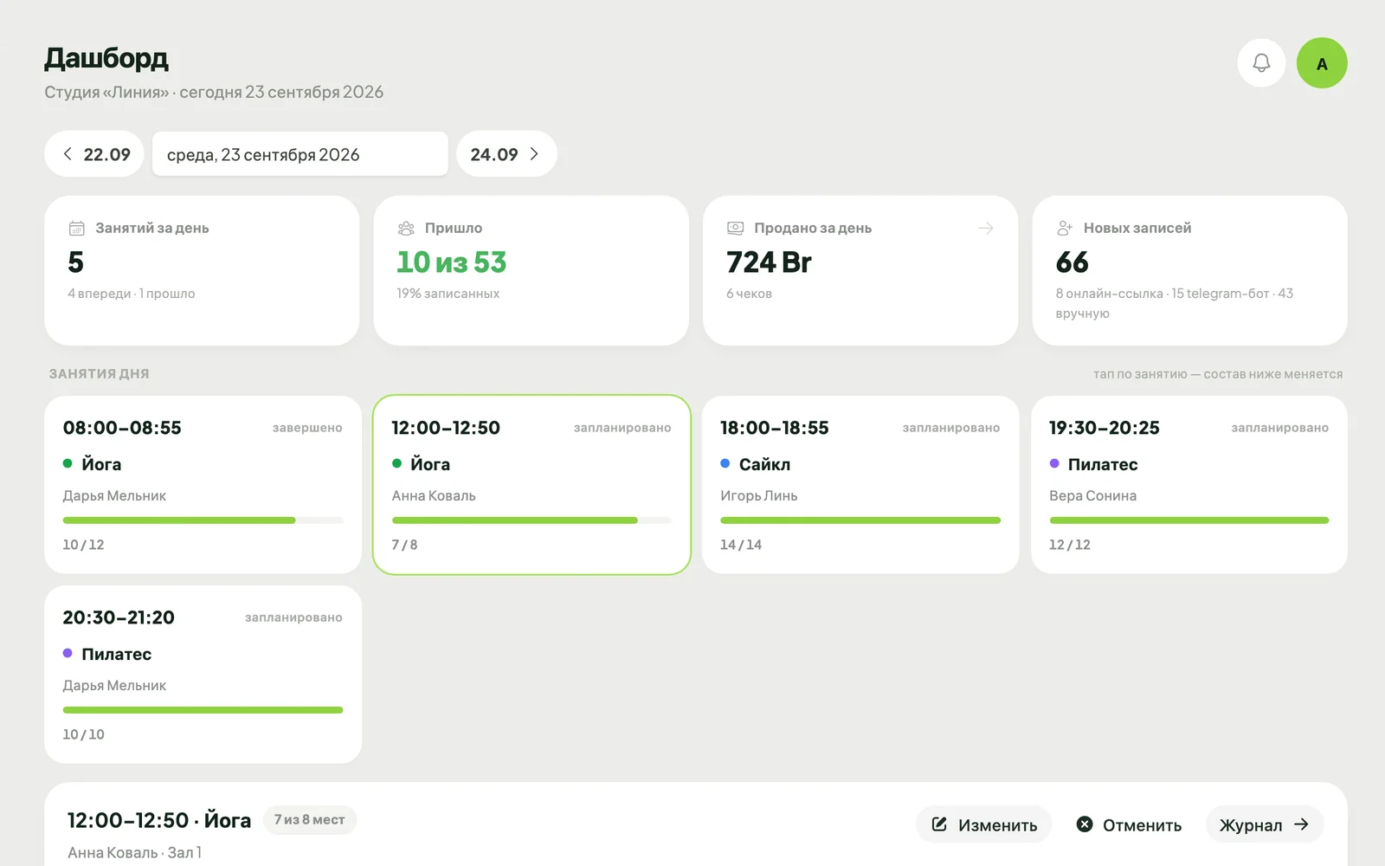Click the 724 Br sales value
This screenshot has height=866, width=1385.
click(770, 262)
